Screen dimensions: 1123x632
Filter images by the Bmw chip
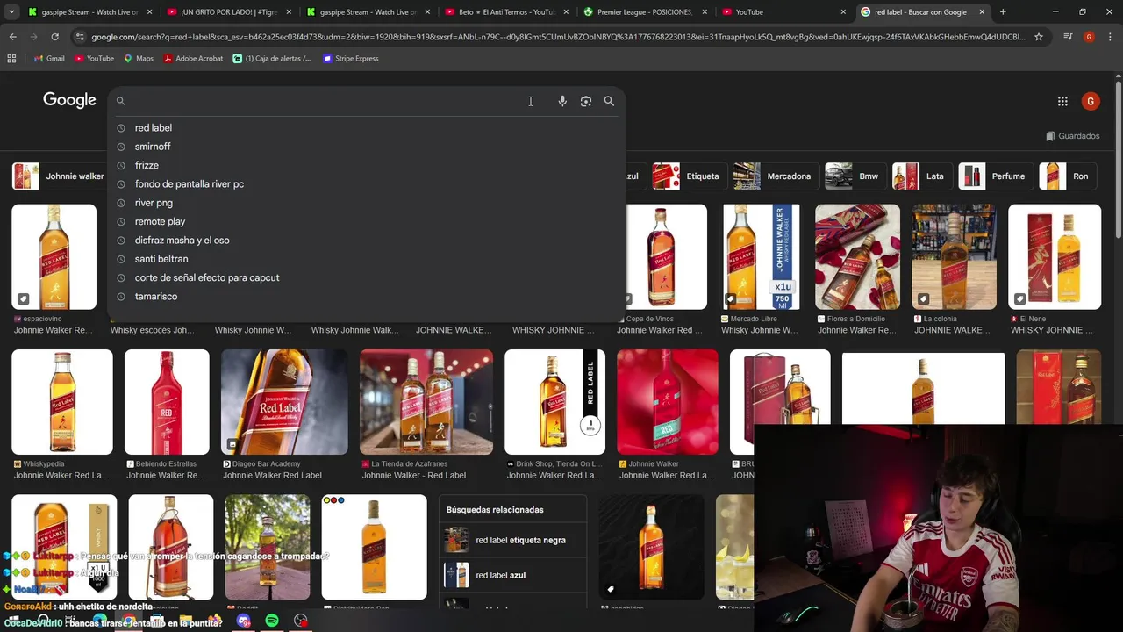(x=855, y=176)
